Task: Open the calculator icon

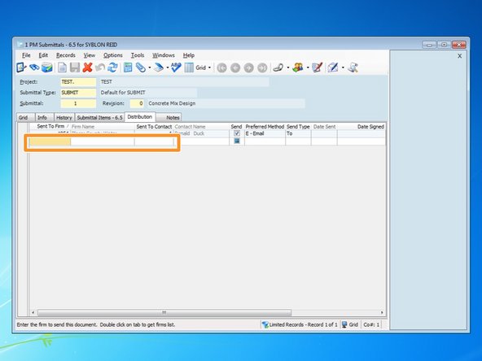Action: coord(128,67)
